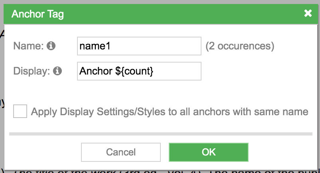Click the gray separator line above the buttons
Image resolution: width=320 pixels, height=173 pixels.
[x=161, y=134]
